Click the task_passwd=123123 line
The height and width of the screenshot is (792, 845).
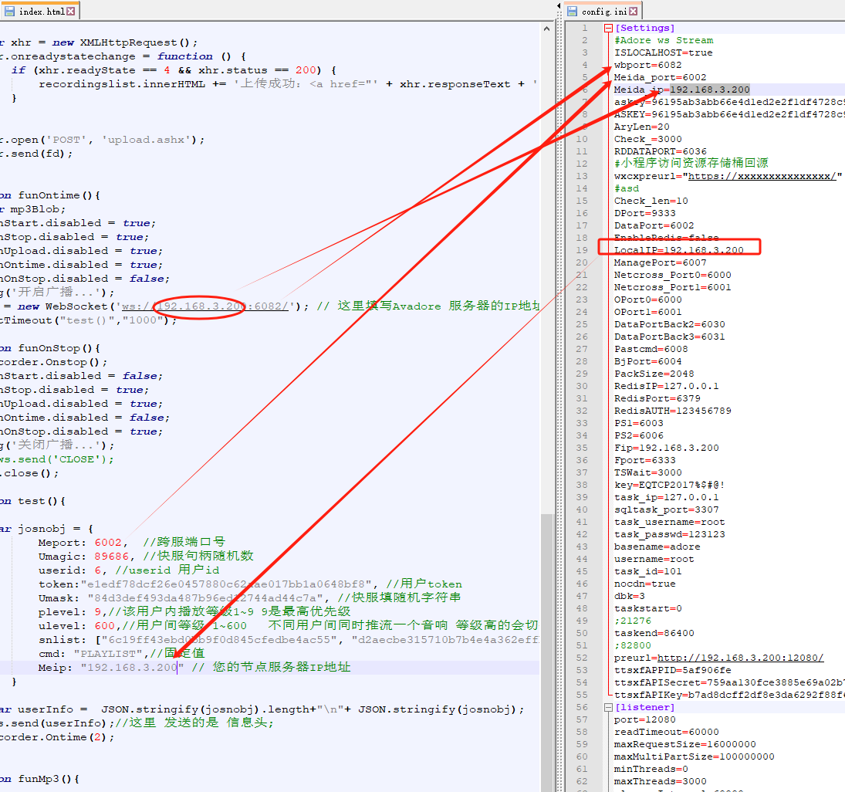(669, 534)
